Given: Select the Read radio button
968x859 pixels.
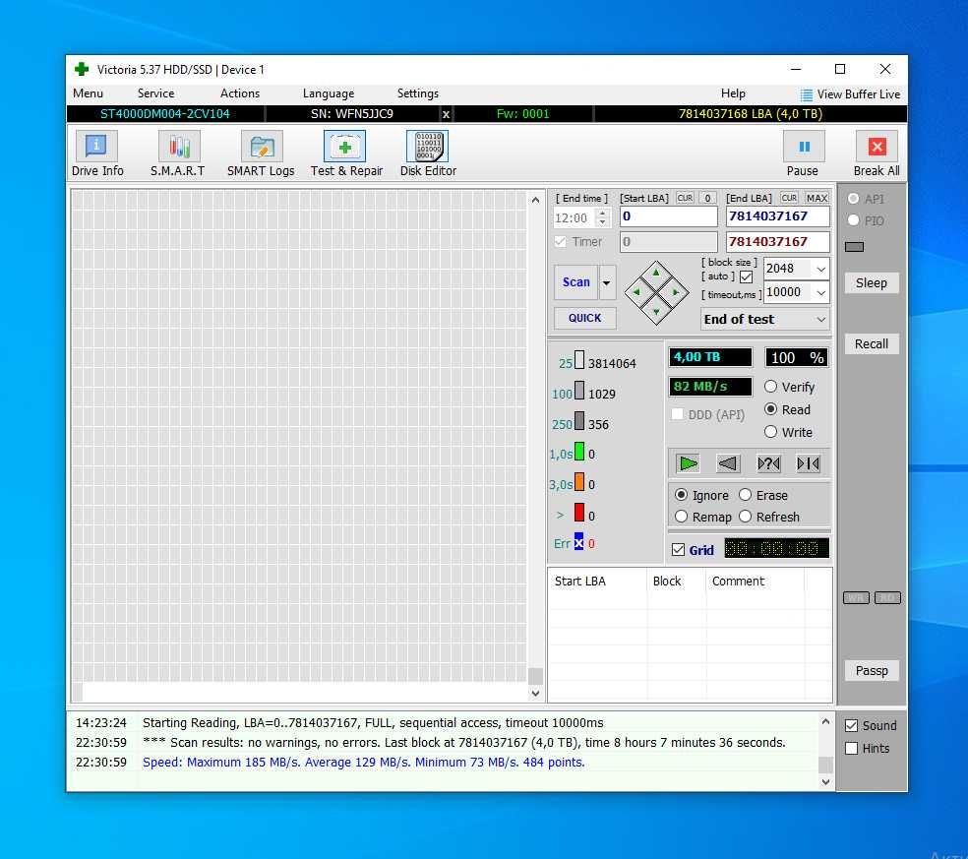Looking at the screenshot, I should tap(770, 409).
